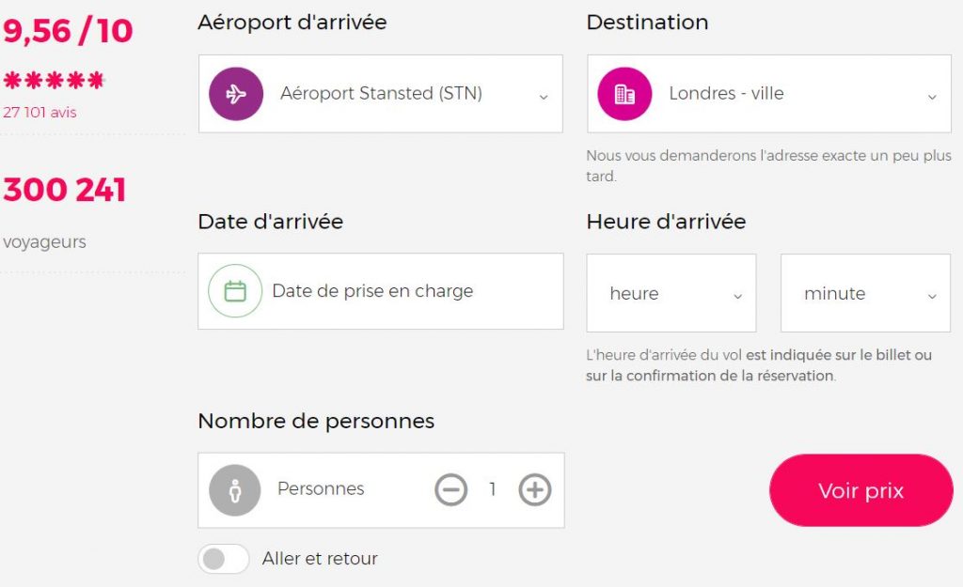Click the 9,56 /10 rating score
This screenshot has height=587, width=963.
tap(67, 31)
